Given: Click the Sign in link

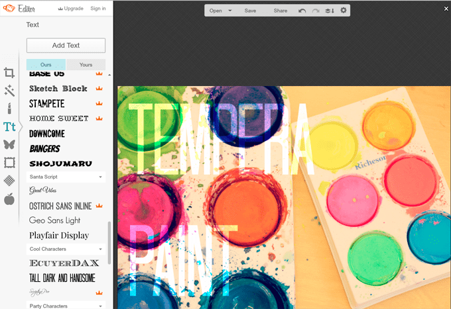Looking at the screenshot, I should (x=98, y=9).
